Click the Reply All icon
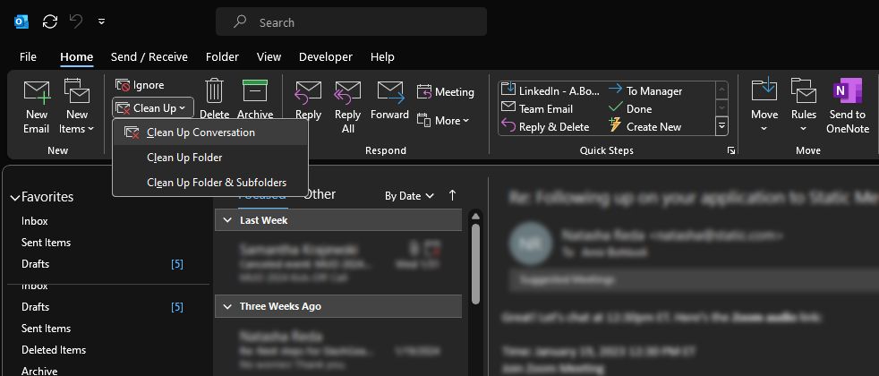Screen dimensions: 879x376 point(347,91)
